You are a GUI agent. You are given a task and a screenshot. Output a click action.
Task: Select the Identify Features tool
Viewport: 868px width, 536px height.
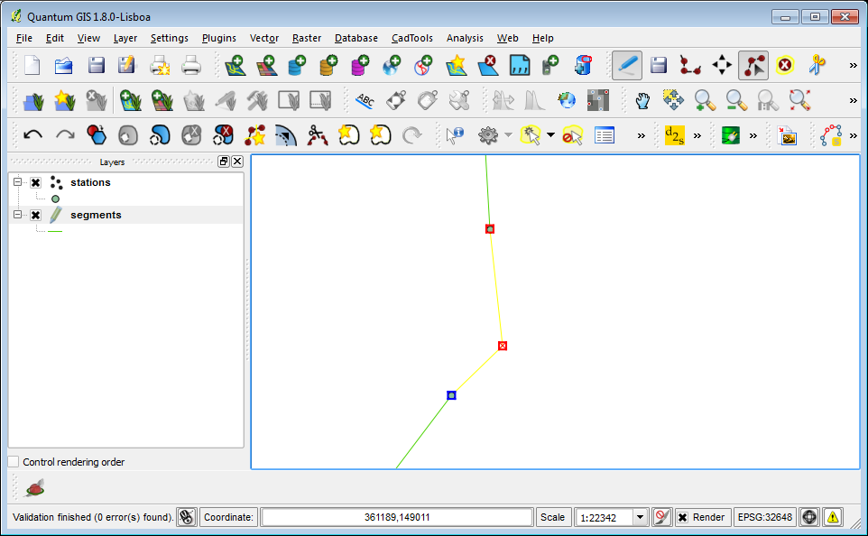point(455,134)
